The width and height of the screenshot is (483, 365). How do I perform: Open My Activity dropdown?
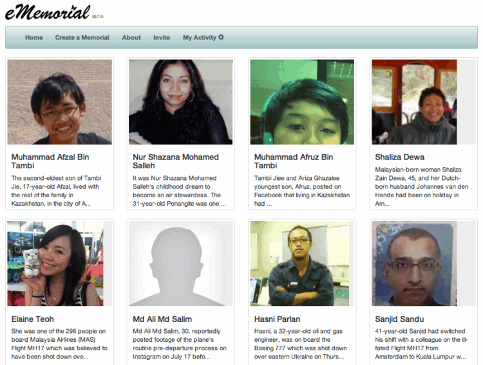point(204,37)
